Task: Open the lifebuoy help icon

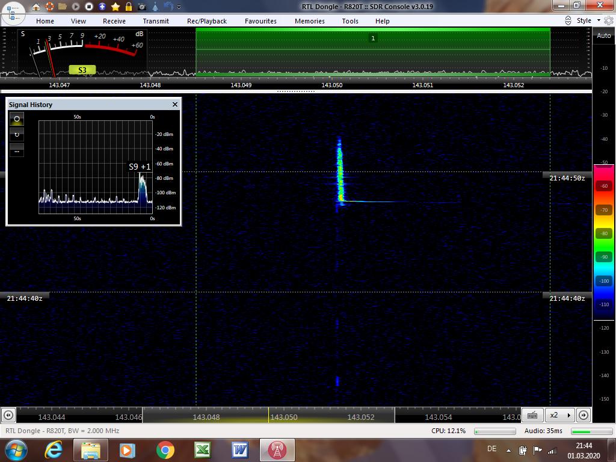Action: [49, 6]
